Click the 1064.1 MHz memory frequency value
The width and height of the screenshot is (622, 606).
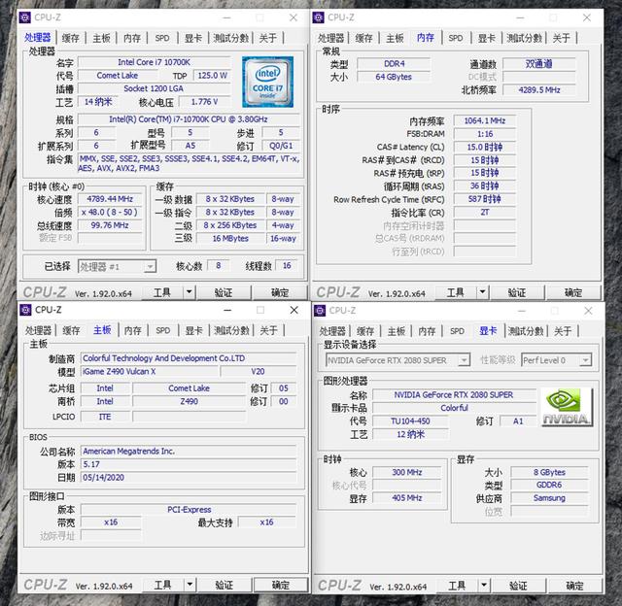point(485,120)
